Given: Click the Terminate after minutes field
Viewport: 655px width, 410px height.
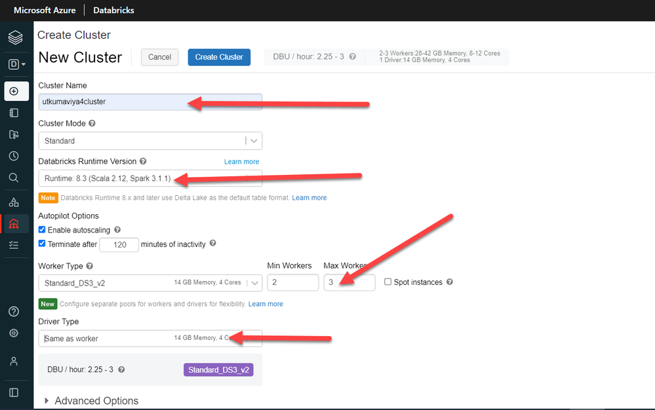Looking at the screenshot, I should point(119,245).
